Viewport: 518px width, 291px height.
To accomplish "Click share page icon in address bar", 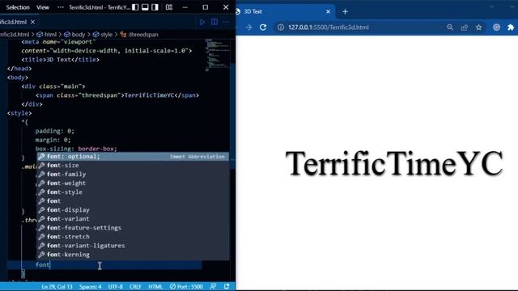I will point(465,27).
